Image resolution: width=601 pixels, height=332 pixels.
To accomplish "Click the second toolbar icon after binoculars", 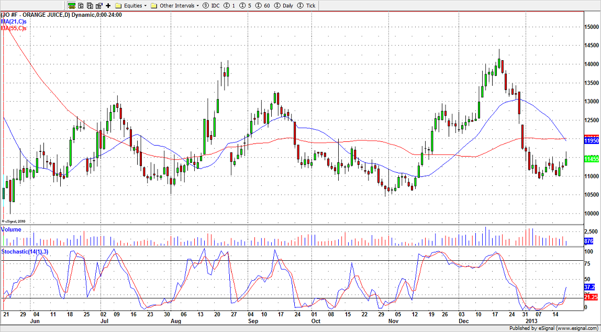I will [x=82, y=5].
